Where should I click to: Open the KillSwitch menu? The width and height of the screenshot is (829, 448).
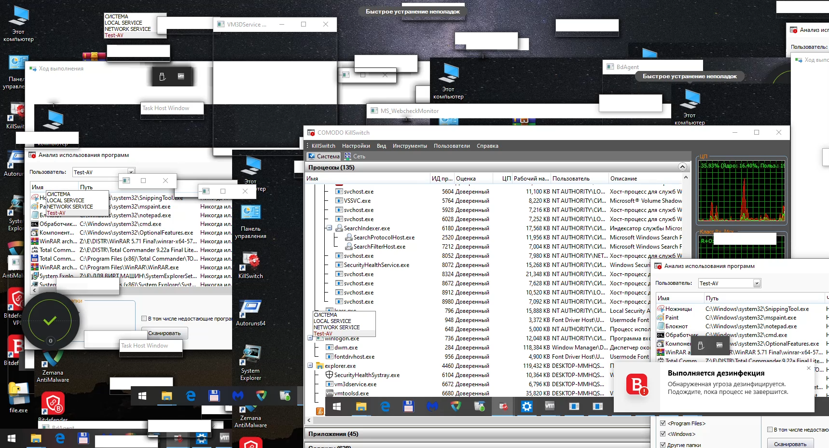tap(323, 146)
